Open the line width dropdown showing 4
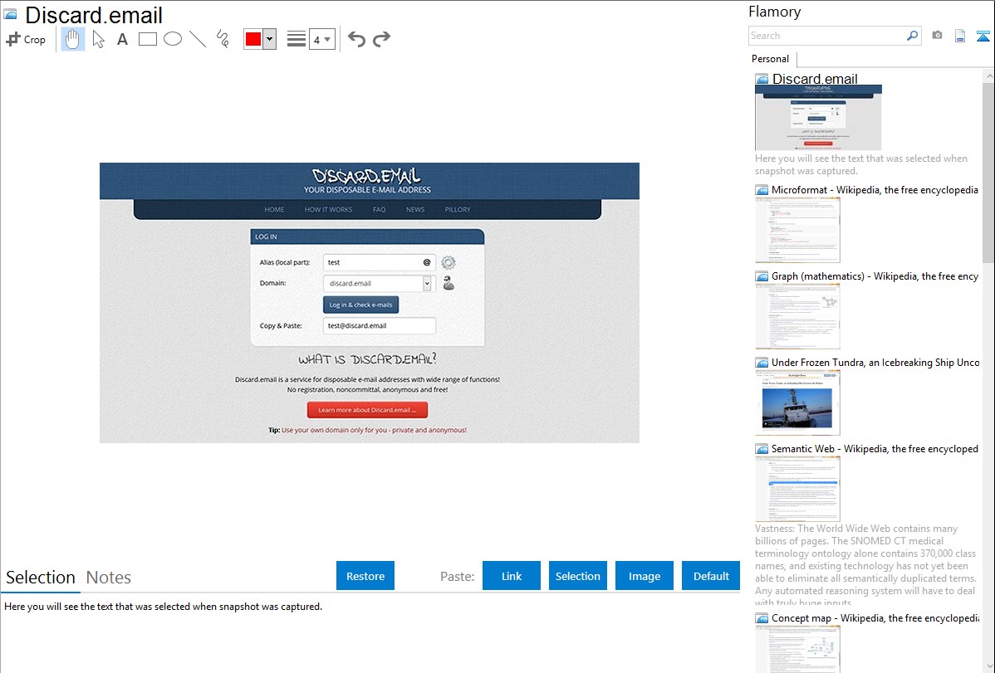 click(x=322, y=39)
